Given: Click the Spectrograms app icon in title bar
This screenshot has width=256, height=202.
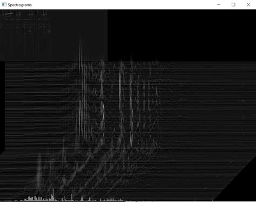Looking at the screenshot, I should pyautogui.click(x=4, y=5).
